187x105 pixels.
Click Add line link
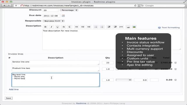(x=14, y=90)
